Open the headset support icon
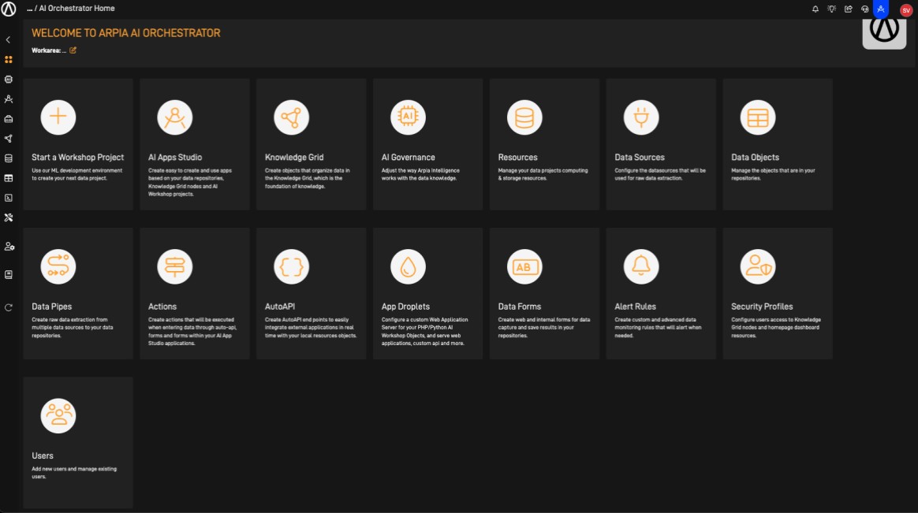This screenshot has width=918, height=513. (x=864, y=9)
